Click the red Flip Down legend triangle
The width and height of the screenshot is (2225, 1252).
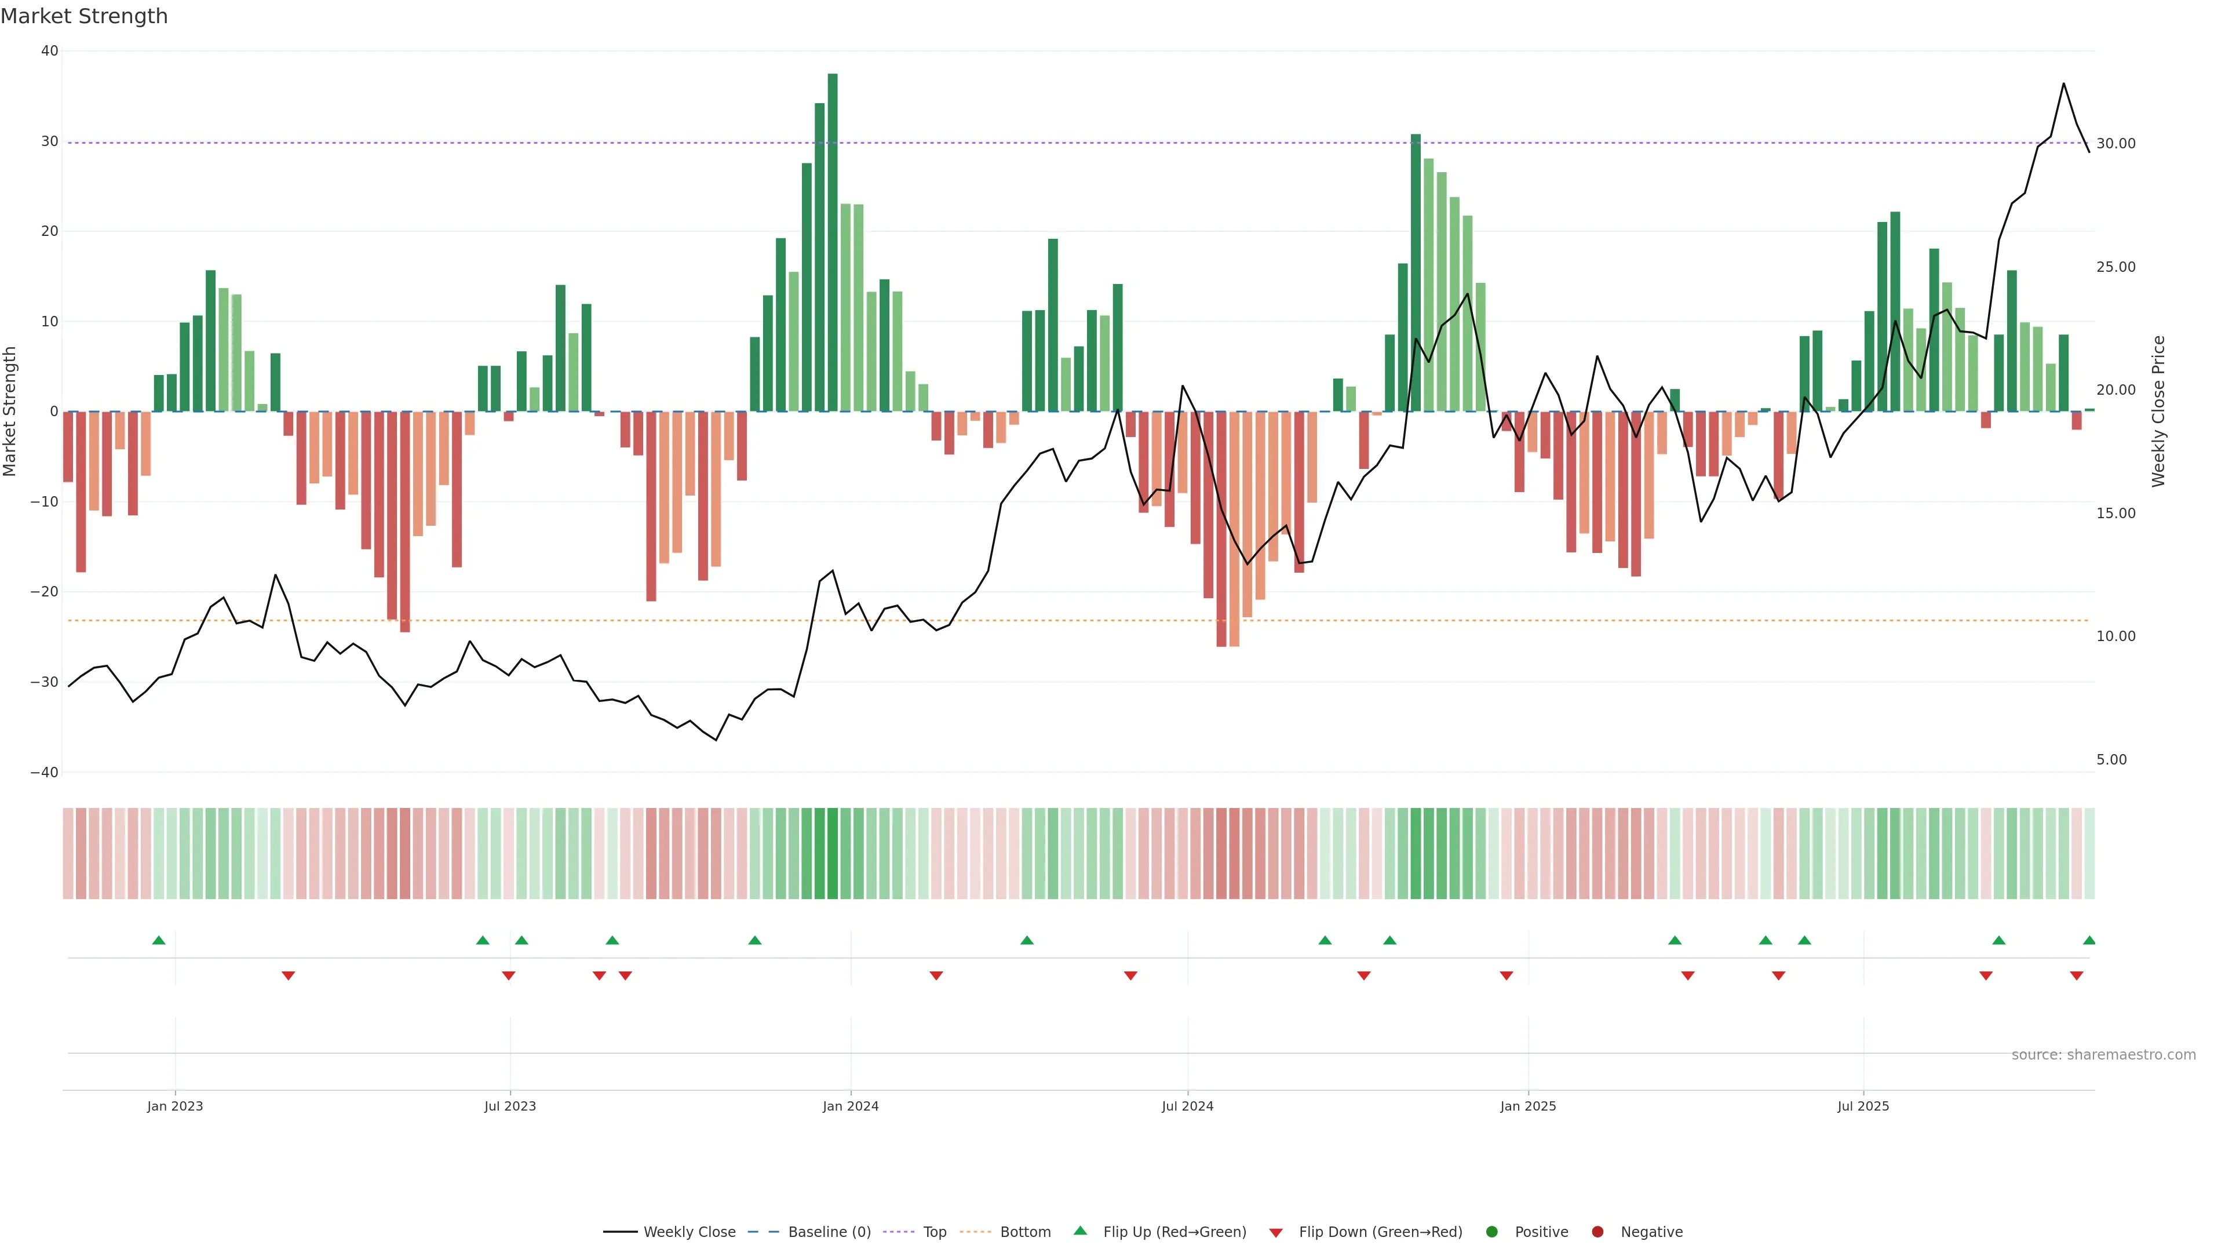[x=1276, y=1232]
